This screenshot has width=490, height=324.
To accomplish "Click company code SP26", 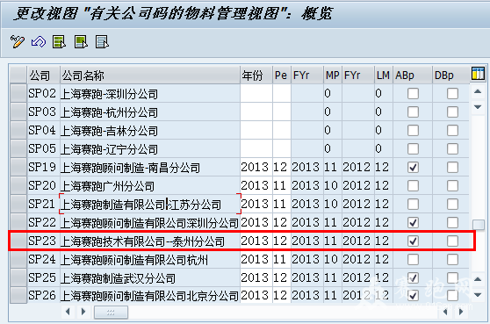I will (42, 295).
